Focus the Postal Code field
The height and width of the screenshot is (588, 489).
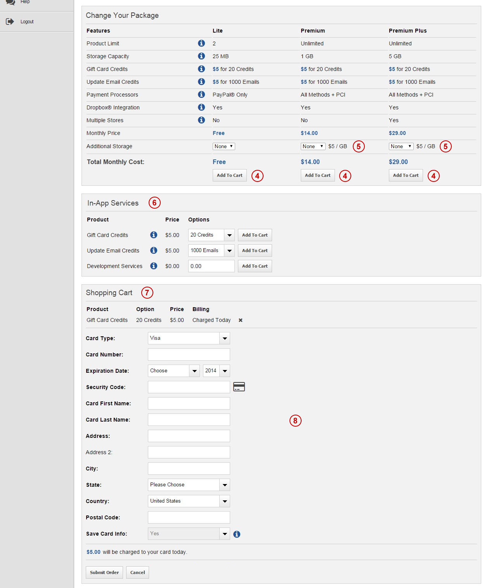pos(189,517)
